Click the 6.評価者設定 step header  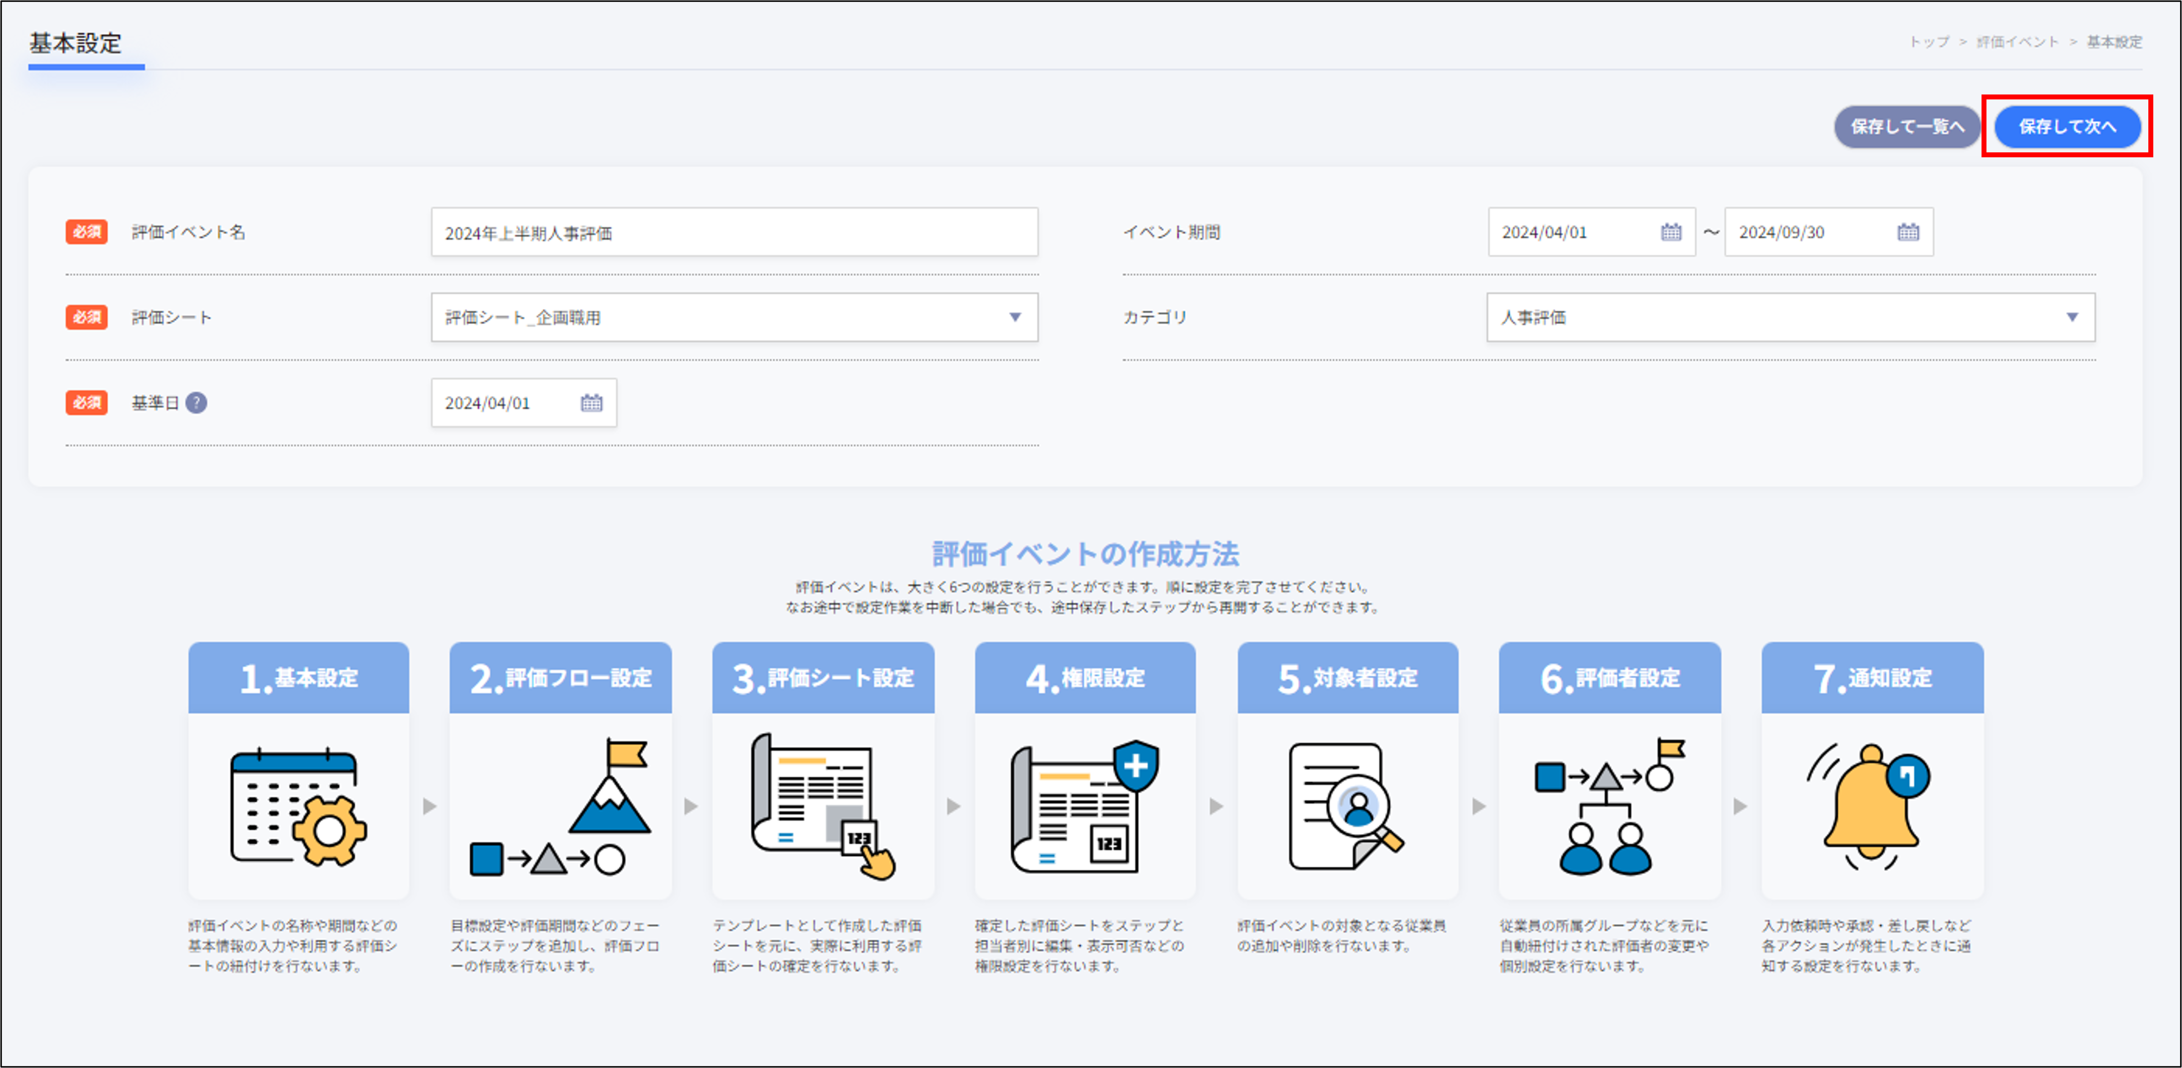click(1609, 678)
